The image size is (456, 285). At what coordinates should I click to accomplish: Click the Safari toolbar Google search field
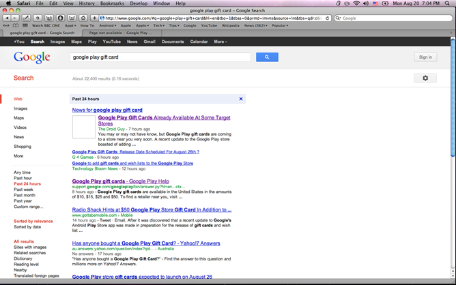pos(393,18)
